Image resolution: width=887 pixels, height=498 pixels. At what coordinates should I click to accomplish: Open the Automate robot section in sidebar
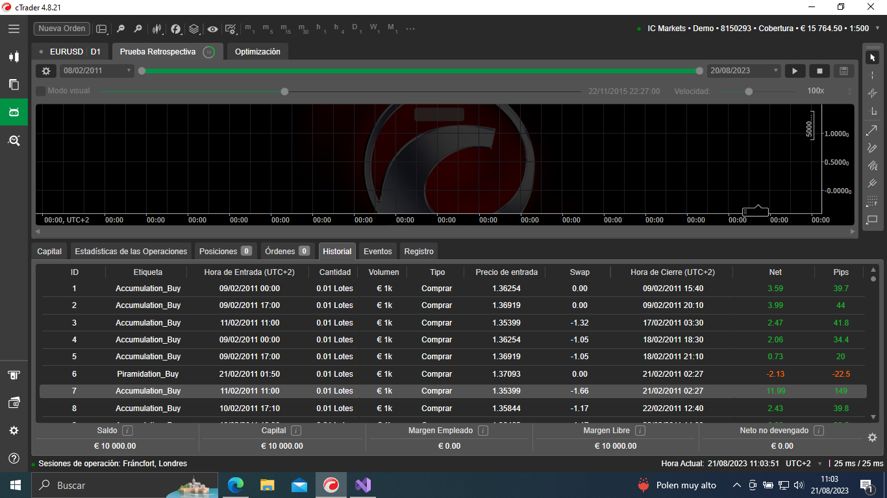pos(14,112)
